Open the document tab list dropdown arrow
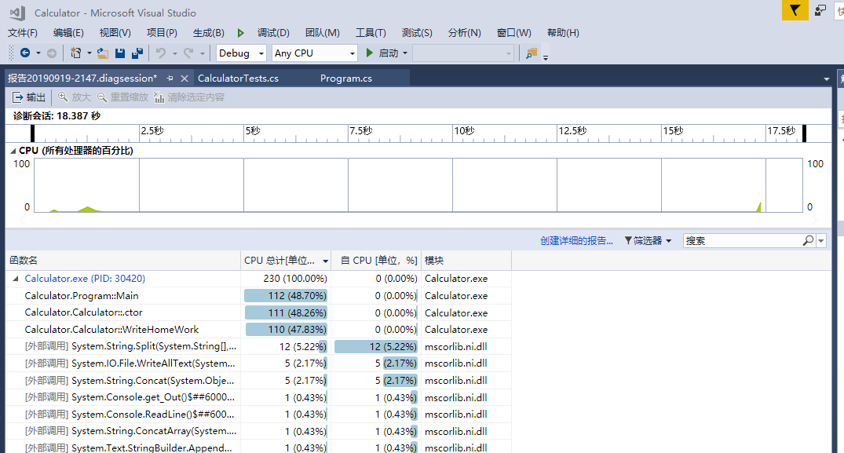 click(x=826, y=79)
